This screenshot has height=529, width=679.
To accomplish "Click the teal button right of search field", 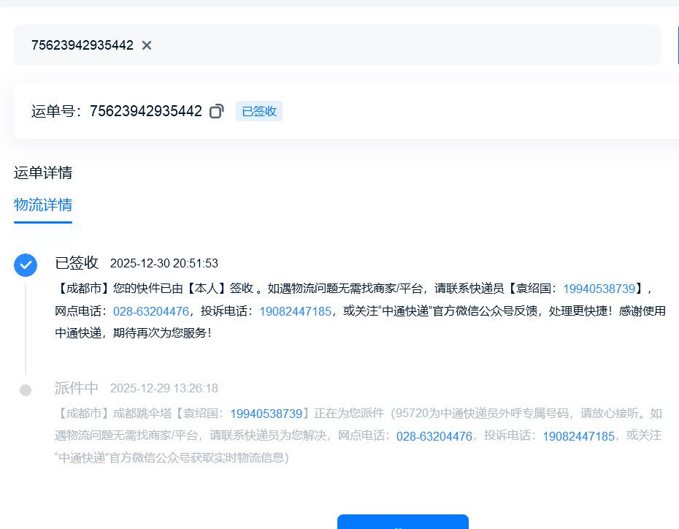I will (x=677, y=45).
